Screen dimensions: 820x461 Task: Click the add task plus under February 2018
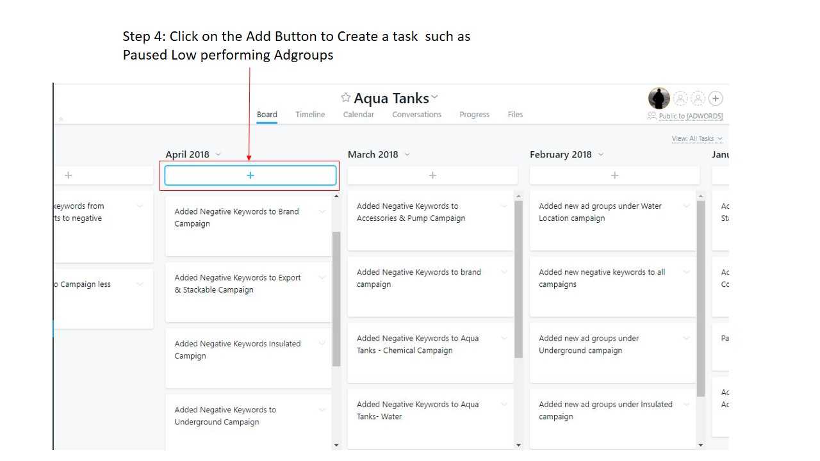[x=614, y=175]
